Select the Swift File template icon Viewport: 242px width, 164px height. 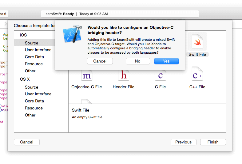pos(197,41)
